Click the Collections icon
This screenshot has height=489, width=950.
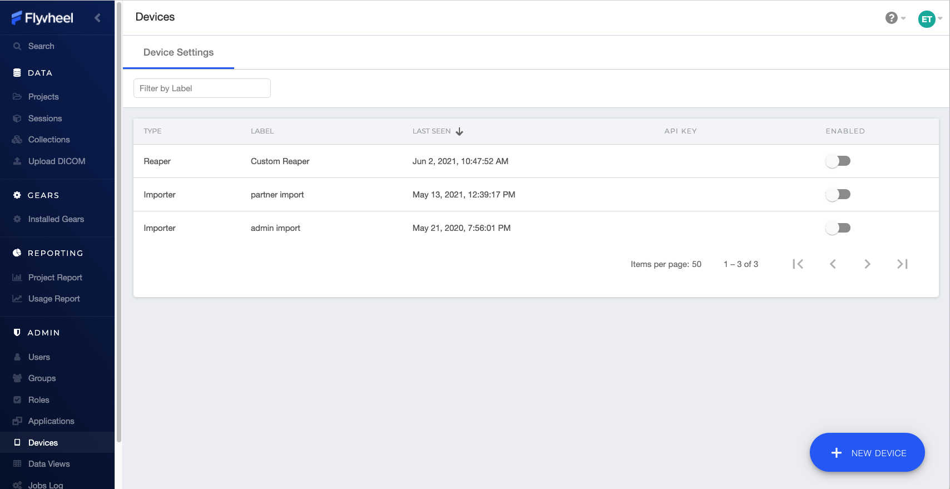17,140
